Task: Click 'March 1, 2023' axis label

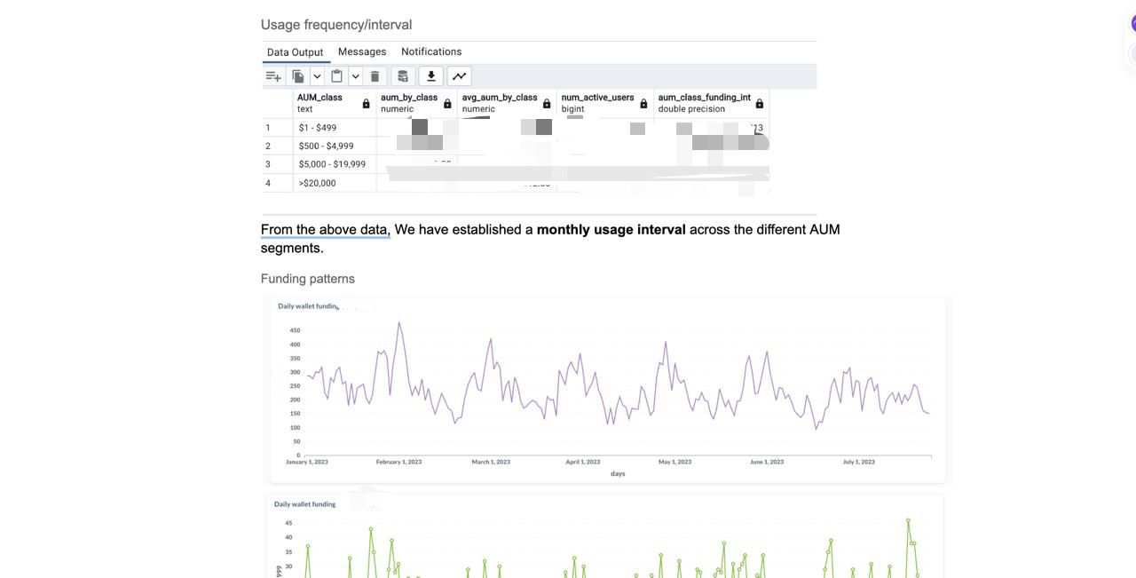Action: pyautogui.click(x=491, y=462)
